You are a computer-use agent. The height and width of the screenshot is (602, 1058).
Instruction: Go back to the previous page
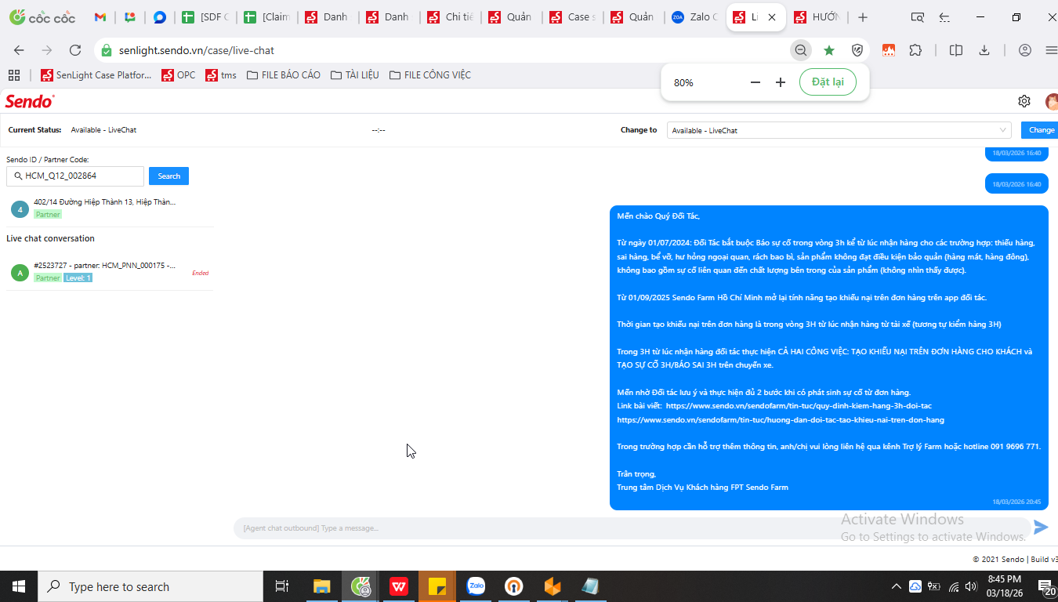(19, 50)
